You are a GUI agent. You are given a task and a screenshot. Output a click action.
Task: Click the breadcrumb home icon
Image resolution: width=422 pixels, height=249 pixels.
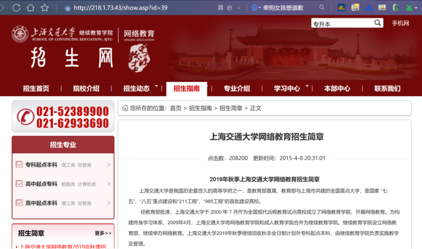(x=125, y=108)
